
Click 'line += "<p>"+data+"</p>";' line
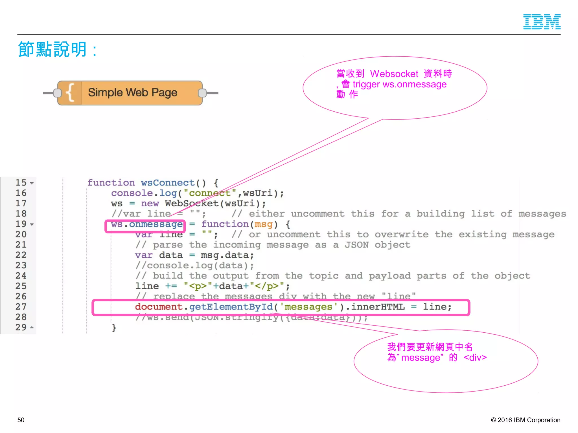pyautogui.click(x=213, y=286)
